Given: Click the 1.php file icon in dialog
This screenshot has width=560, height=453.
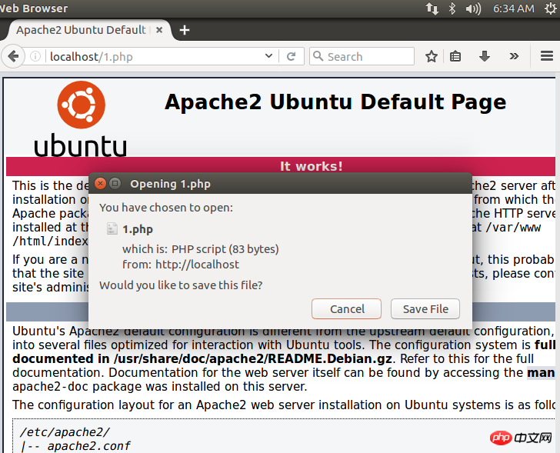Looking at the screenshot, I should point(112,228).
